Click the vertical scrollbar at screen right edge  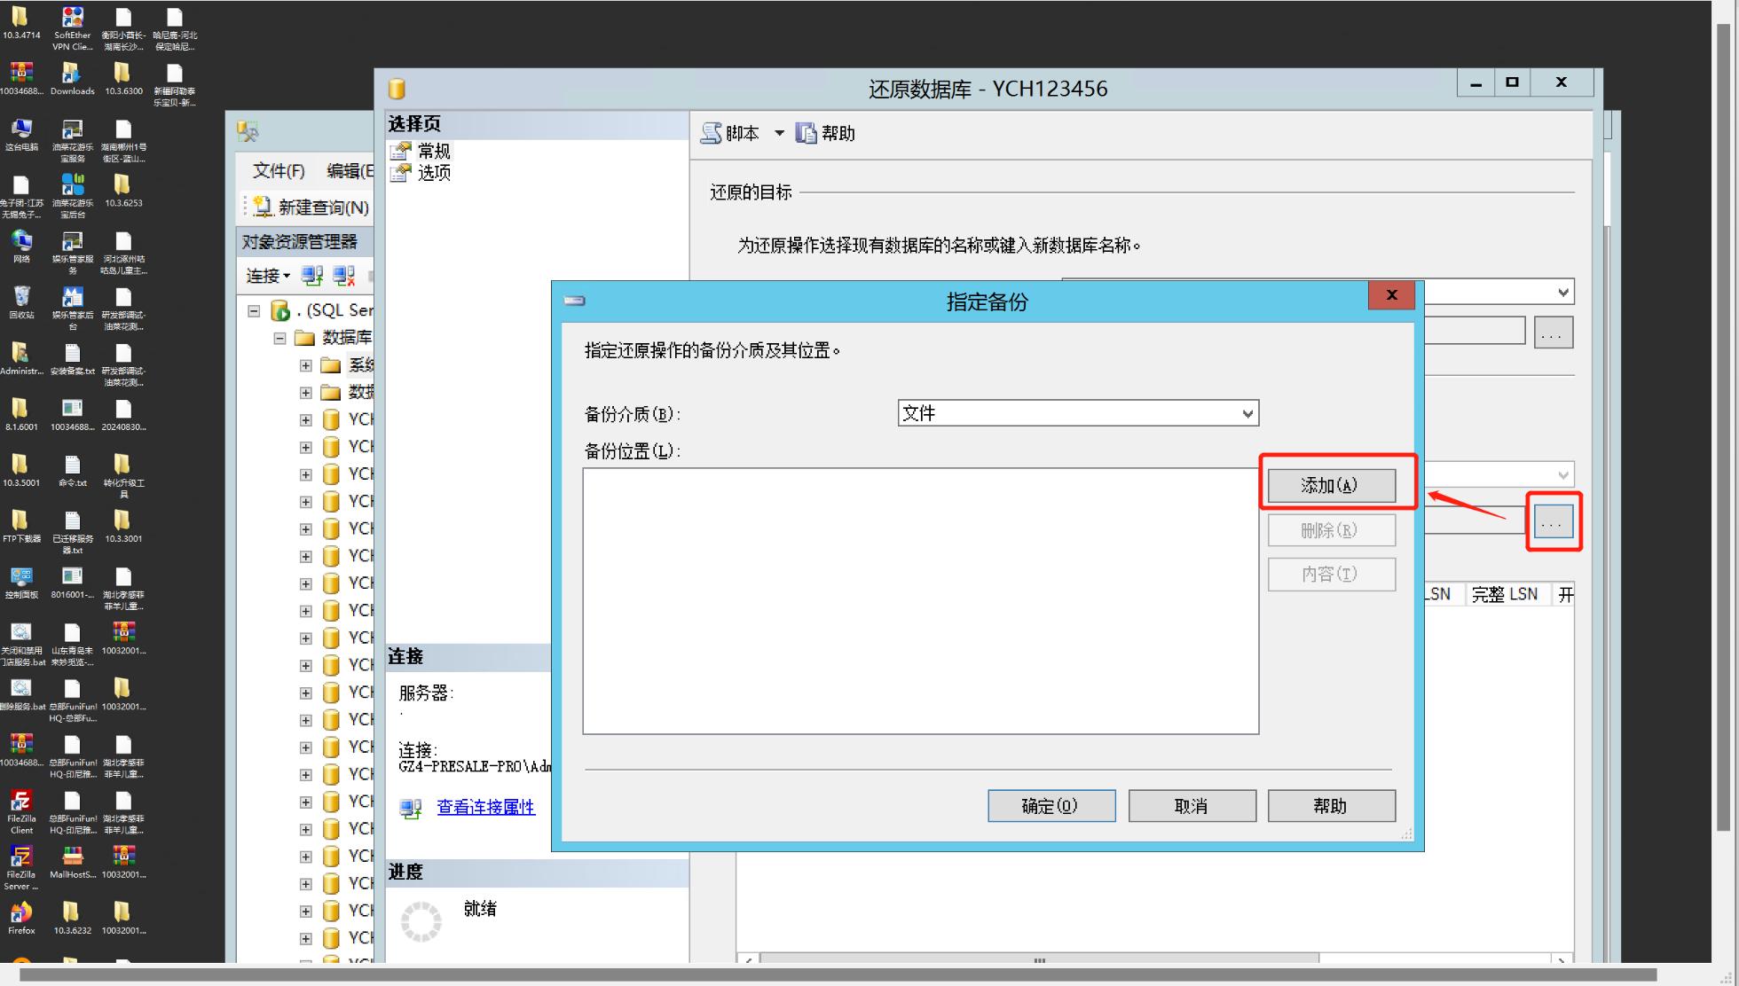[x=1724, y=426]
